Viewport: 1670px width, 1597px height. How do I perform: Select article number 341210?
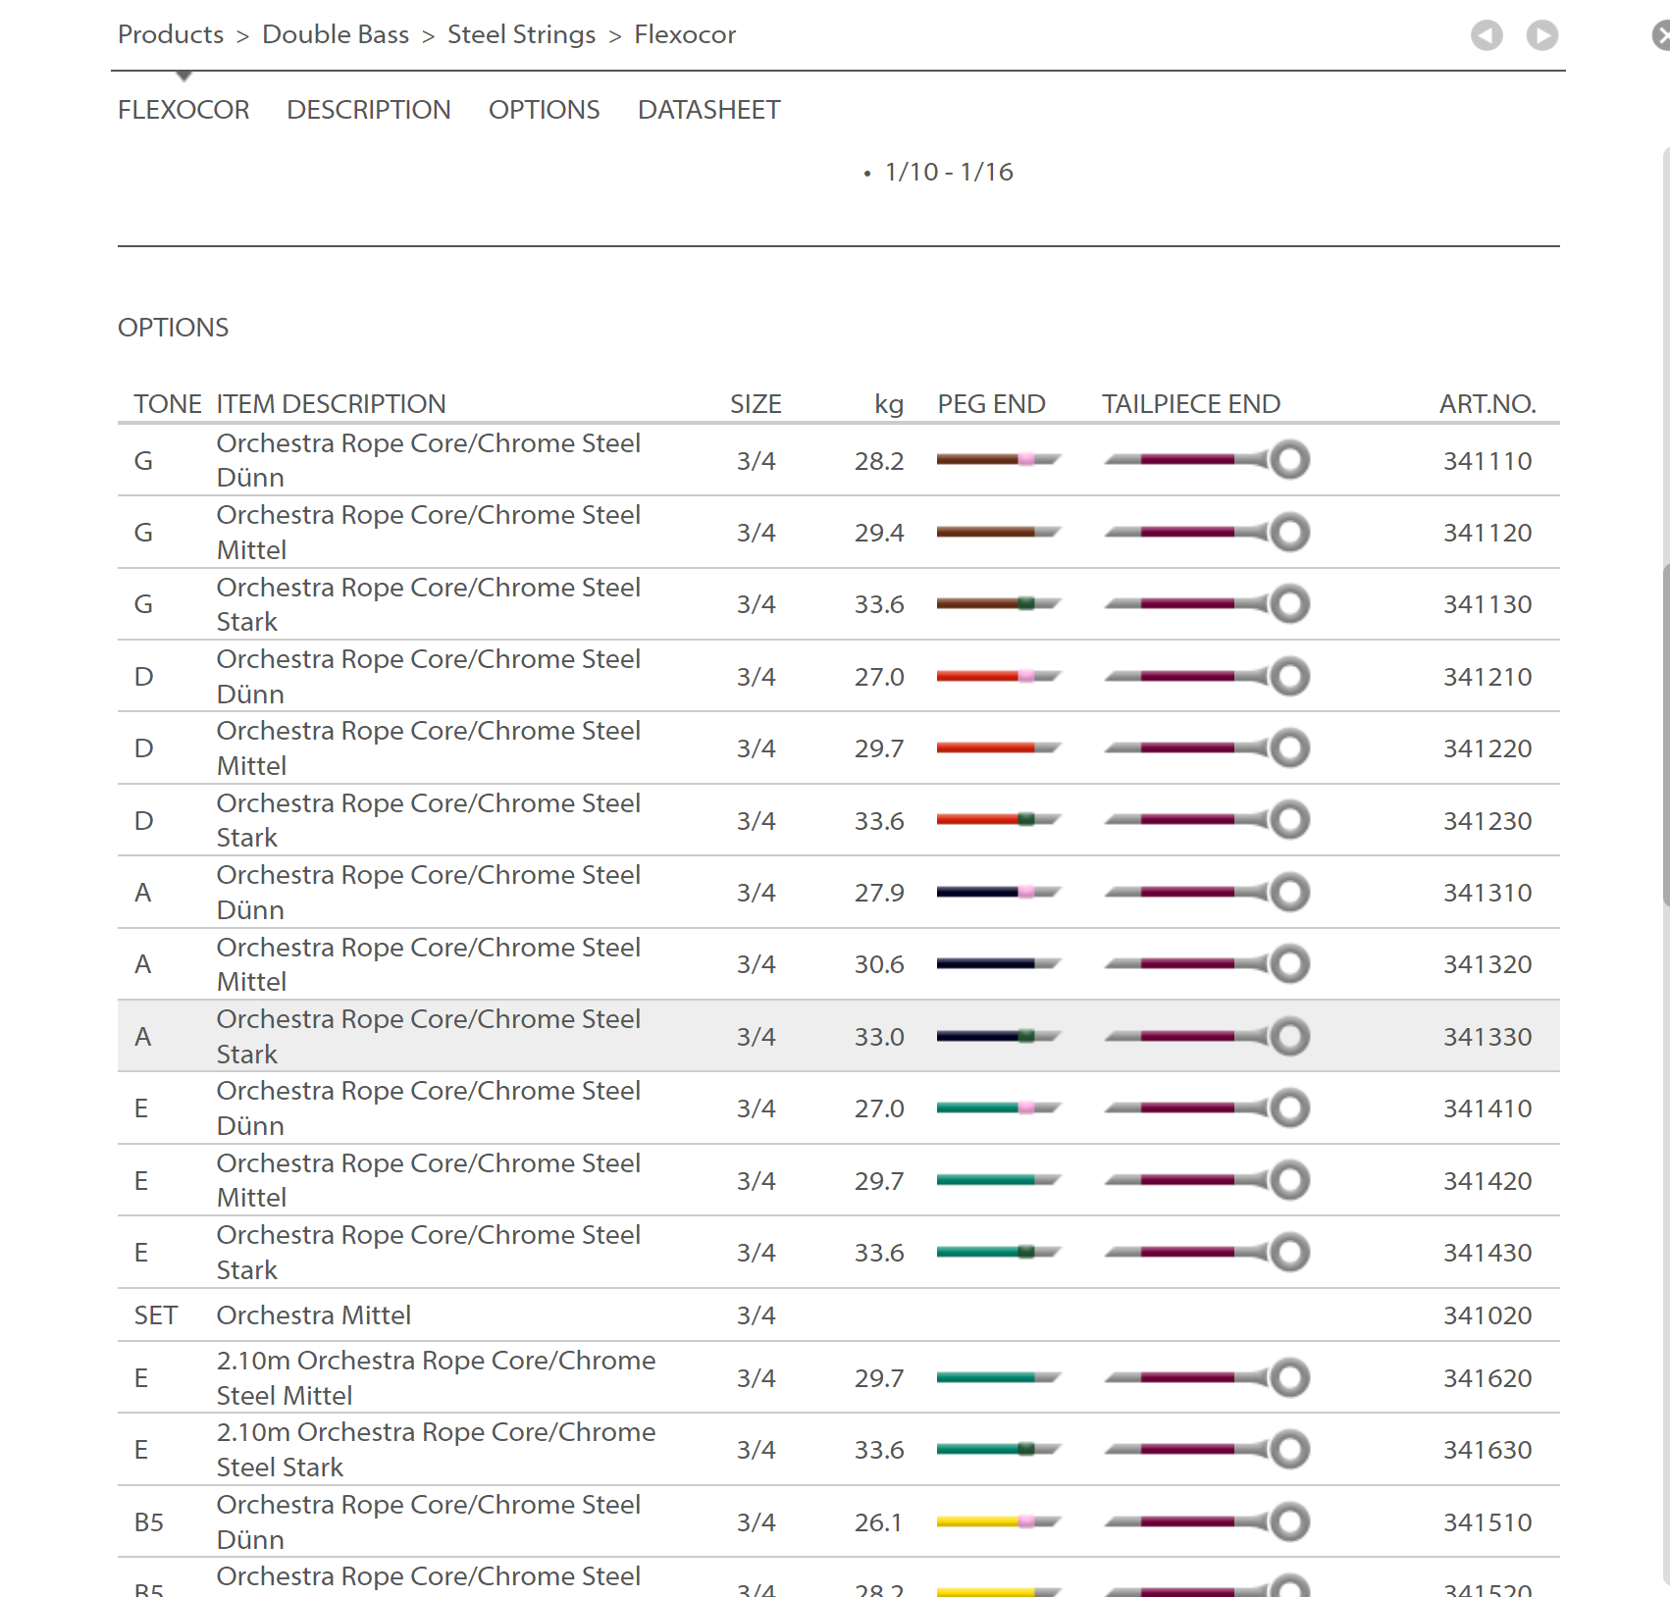coord(1487,677)
